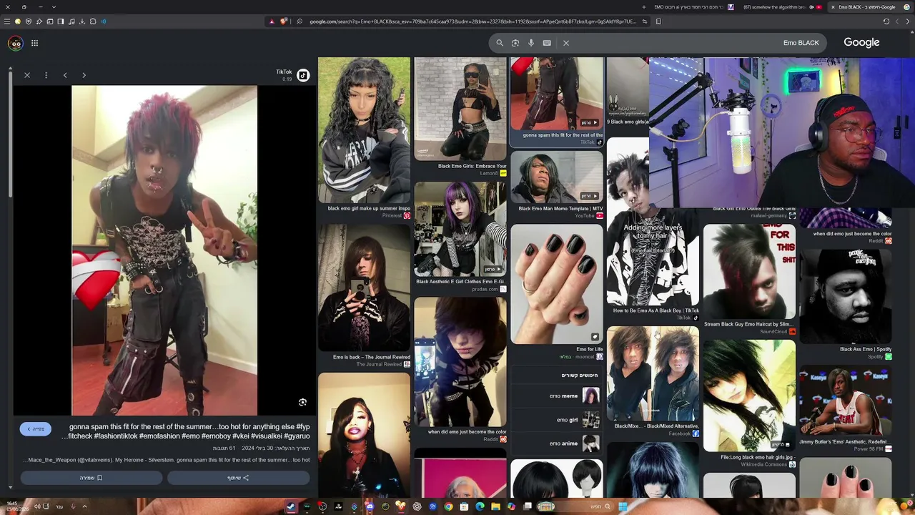Image resolution: width=915 pixels, height=515 pixels.
Task: Close the image preview panel
Action: click(27, 75)
